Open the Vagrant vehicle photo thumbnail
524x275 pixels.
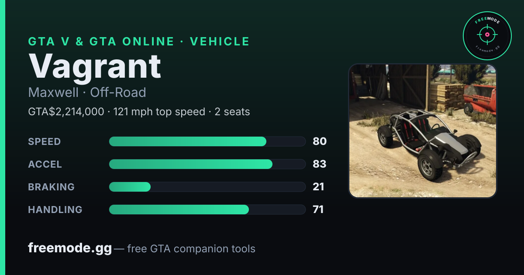point(423,131)
